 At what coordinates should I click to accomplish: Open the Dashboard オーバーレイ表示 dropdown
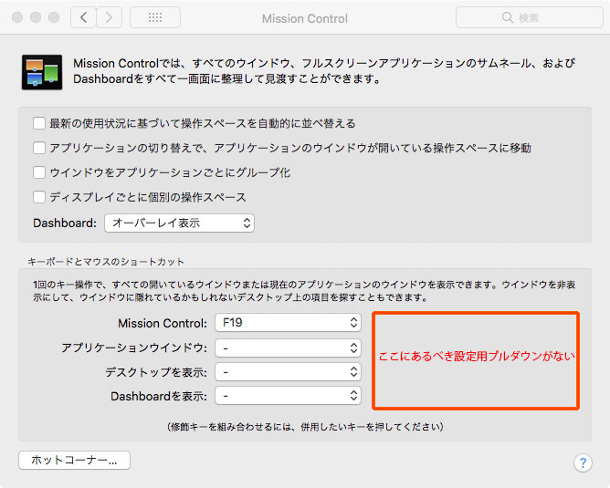pyautogui.click(x=179, y=223)
